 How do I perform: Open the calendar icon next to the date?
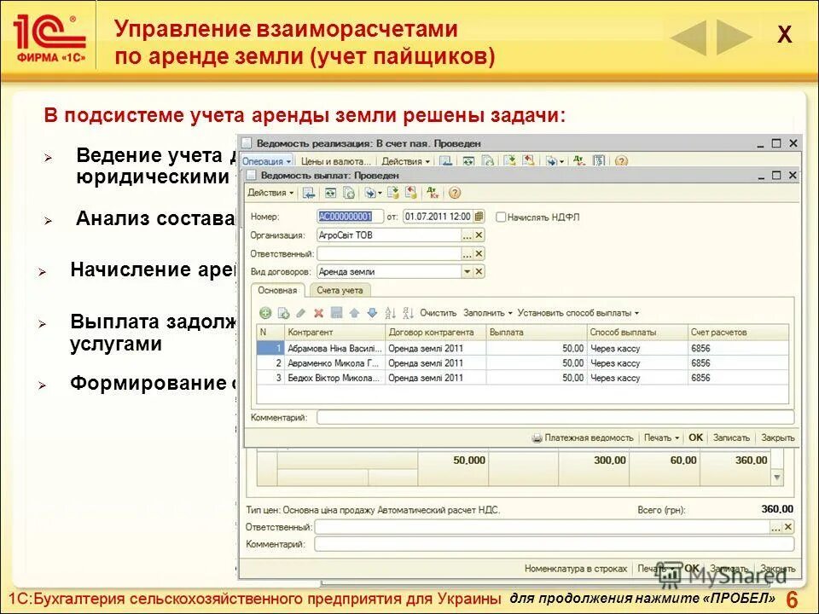pos(479,216)
